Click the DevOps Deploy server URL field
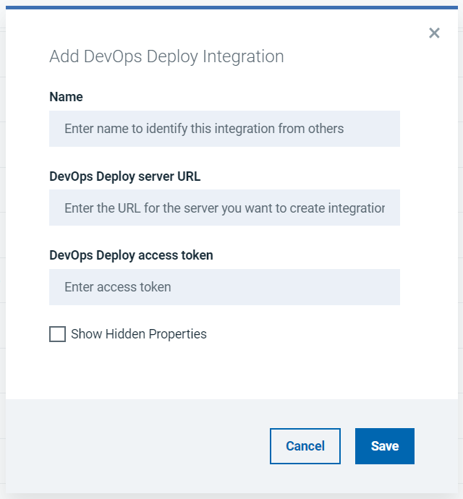The width and height of the screenshot is (463, 499). coord(224,208)
